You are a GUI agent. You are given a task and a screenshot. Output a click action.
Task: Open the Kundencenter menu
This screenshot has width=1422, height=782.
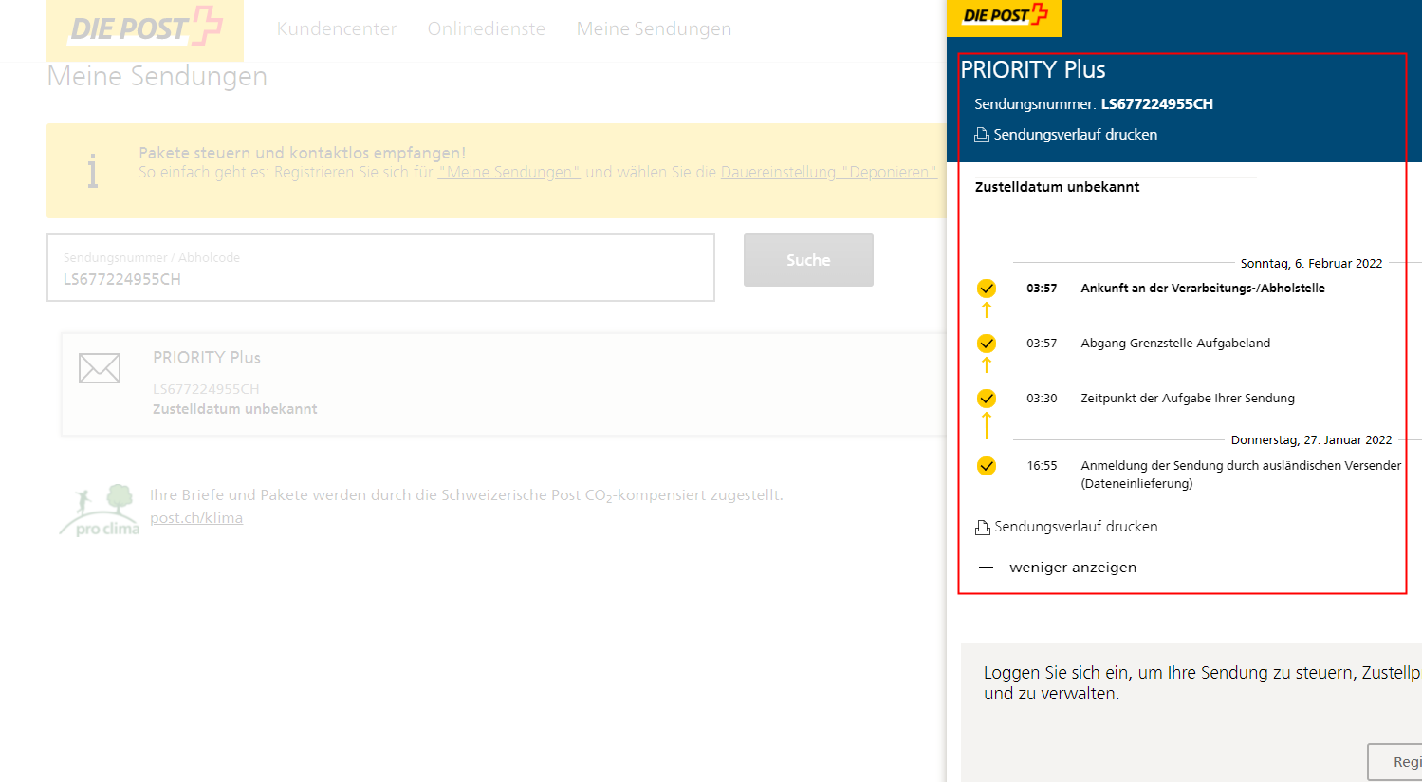tap(337, 29)
